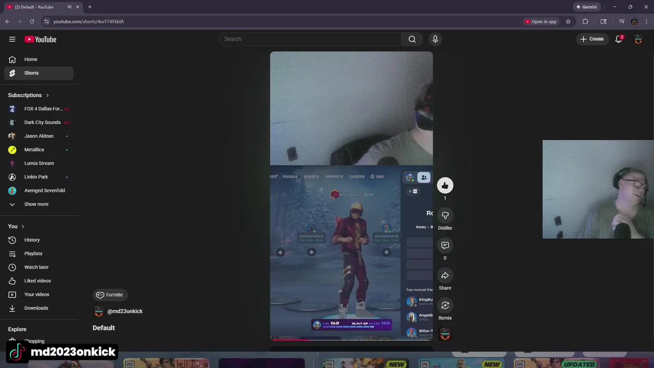The image size is (654, 368).
Task: Go back in browser
Action: [x=7, y=21]
